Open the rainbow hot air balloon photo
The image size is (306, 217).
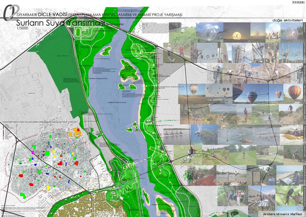293,94
